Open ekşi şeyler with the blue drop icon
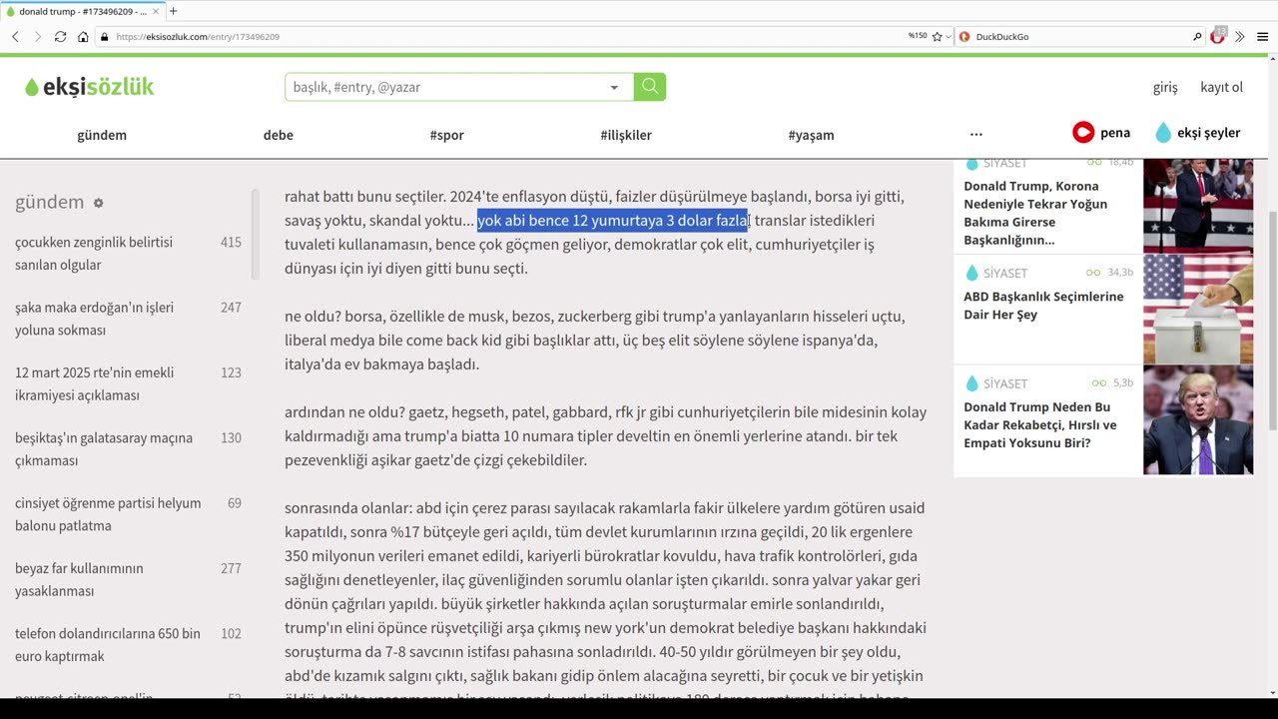This screenshot has height=719, width=1278. [1197, 132]
